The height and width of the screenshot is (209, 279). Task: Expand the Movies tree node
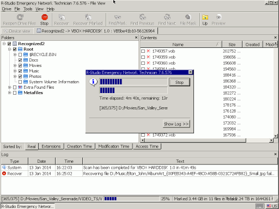[15, 65]
